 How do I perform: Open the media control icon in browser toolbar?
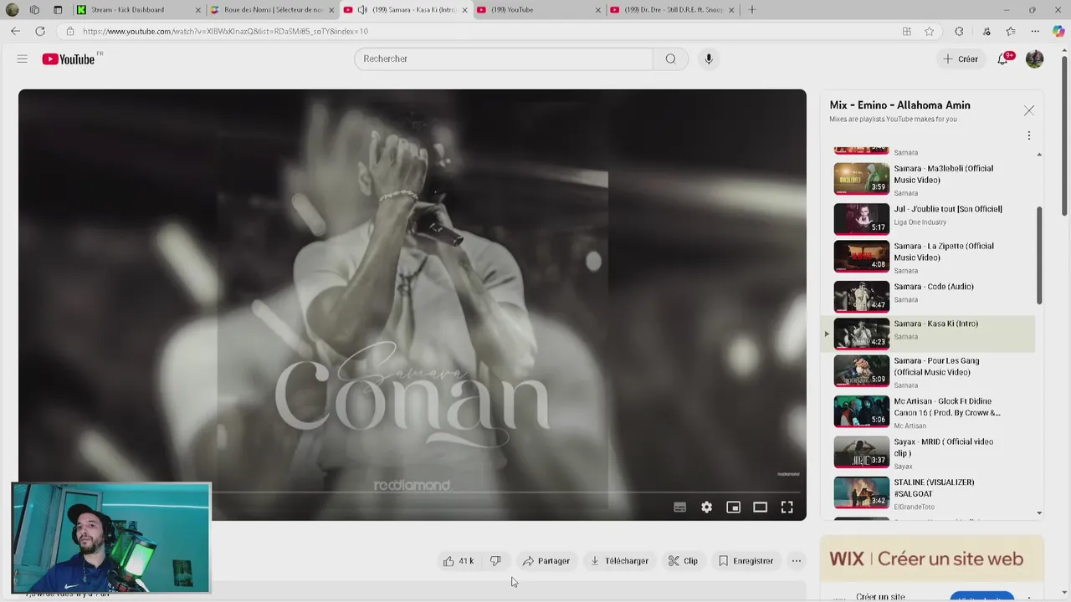coord(986,31)
